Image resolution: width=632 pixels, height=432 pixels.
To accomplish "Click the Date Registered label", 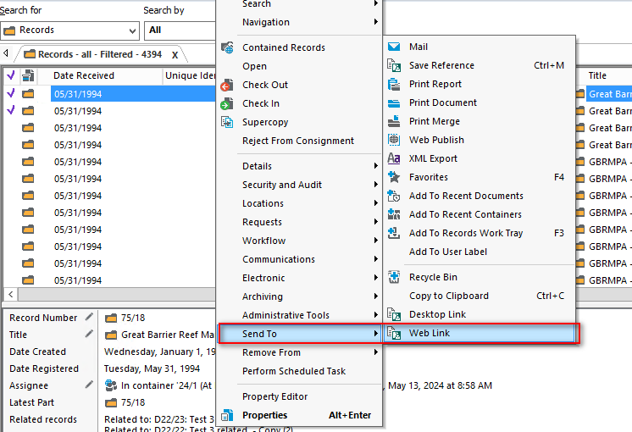I will click(44, 368).
